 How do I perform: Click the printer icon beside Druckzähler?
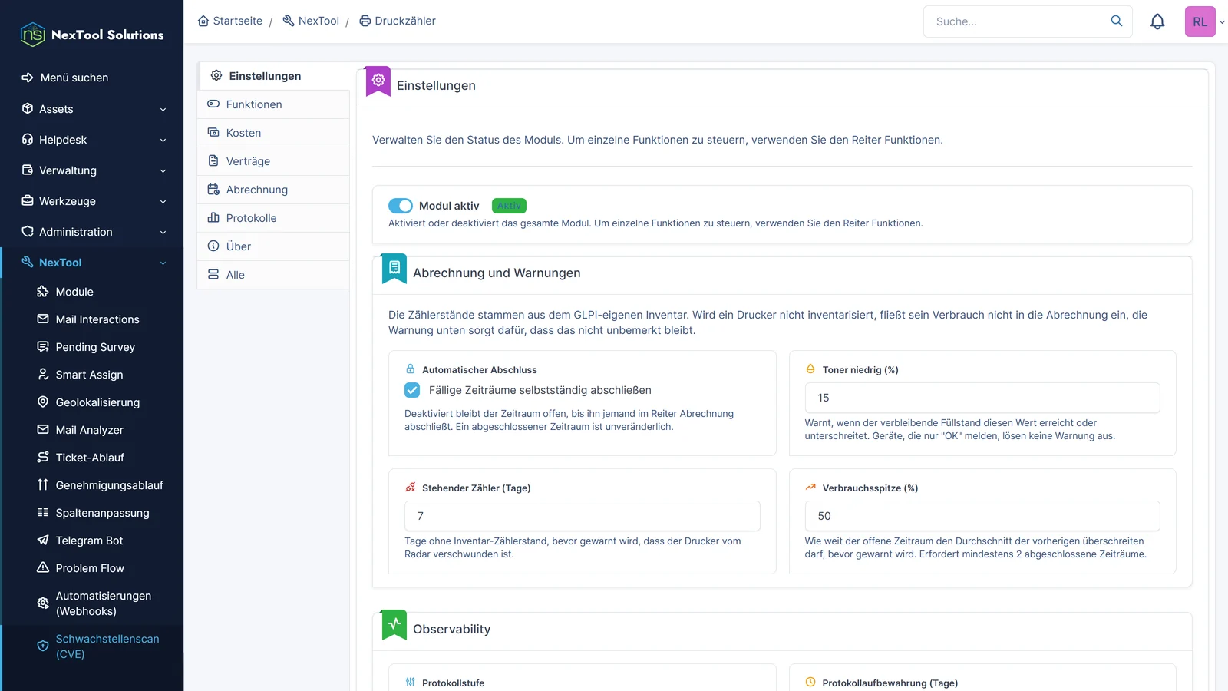tap(365, 21)
